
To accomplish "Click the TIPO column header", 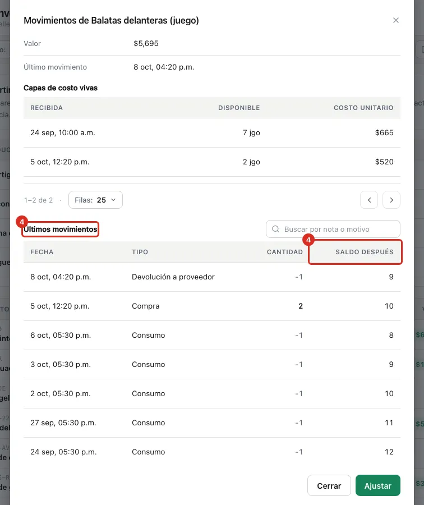I will pos(140,252).
